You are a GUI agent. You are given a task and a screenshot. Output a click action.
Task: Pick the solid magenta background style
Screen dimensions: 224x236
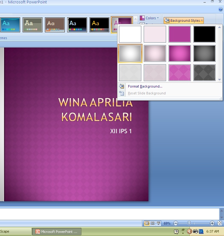coord(180,34)
